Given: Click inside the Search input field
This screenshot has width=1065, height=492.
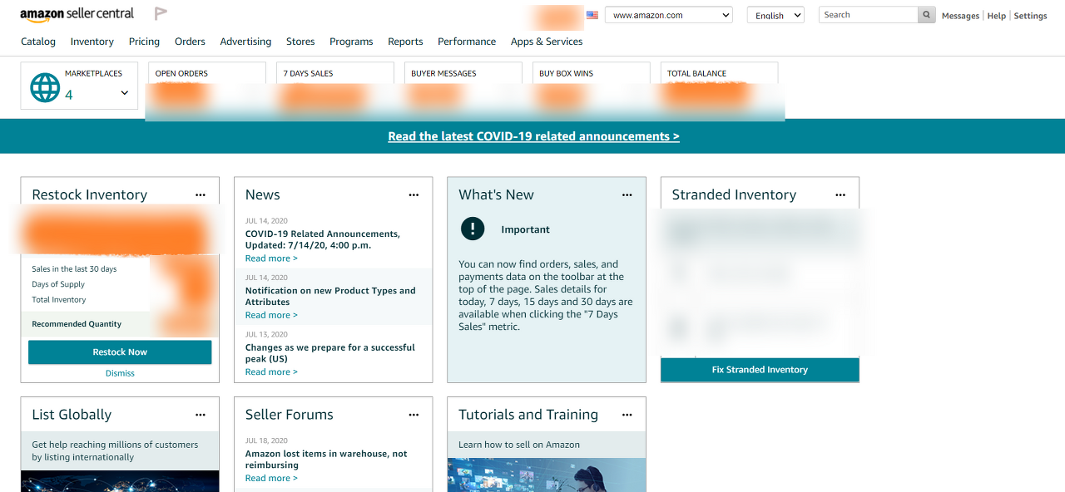Looking at the screenshot, I should point(868,15).
